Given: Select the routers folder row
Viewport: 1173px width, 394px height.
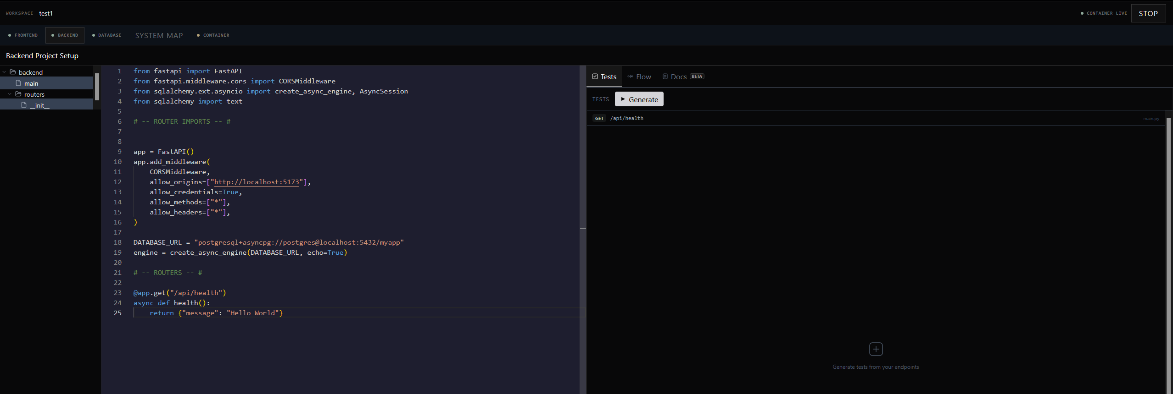Looking at the screenshot, I should click(x=47, y=94).
